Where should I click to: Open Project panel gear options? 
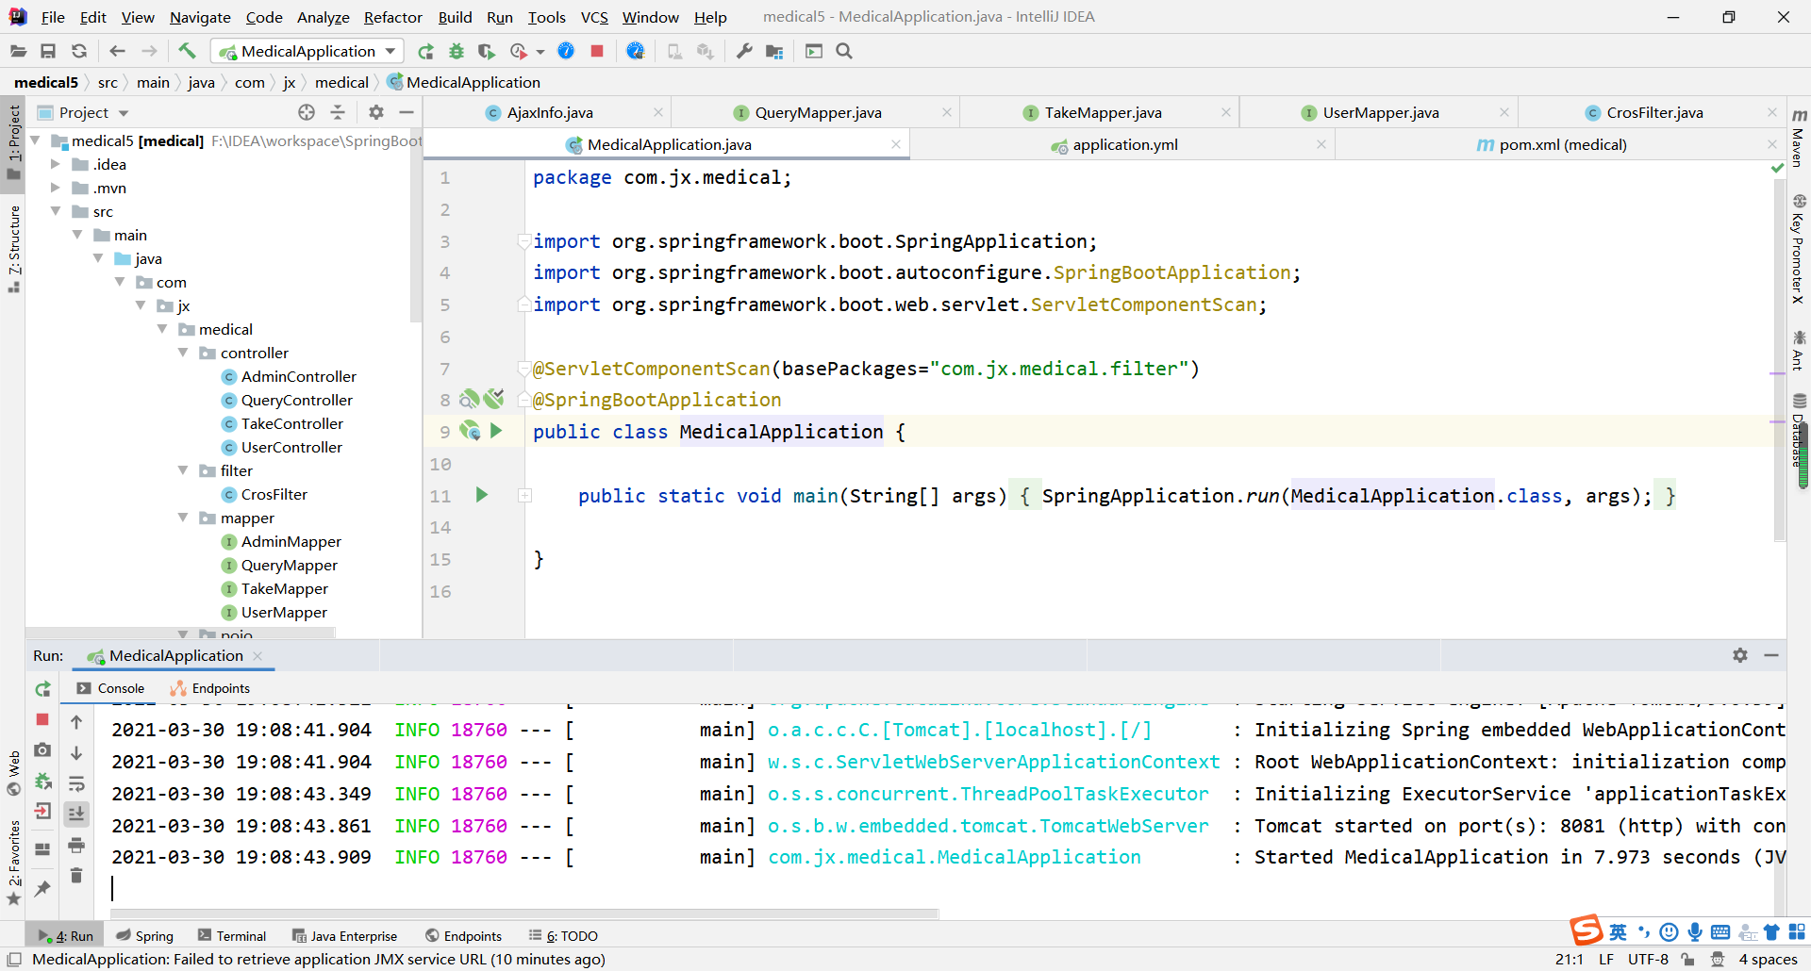[x=376, y=112]
